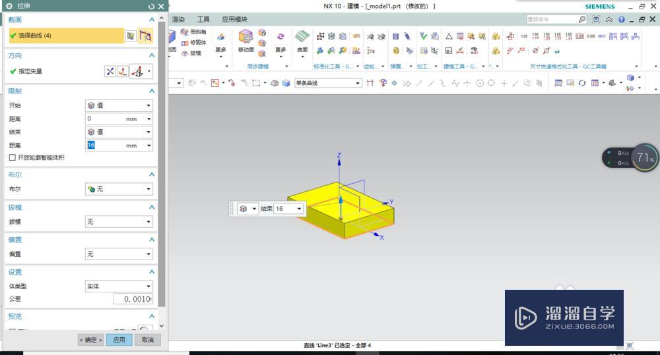The width and height of the screenshot is (660, 355).
Task: Click the magnifier search icon in command finder
Action: (582, 19)
